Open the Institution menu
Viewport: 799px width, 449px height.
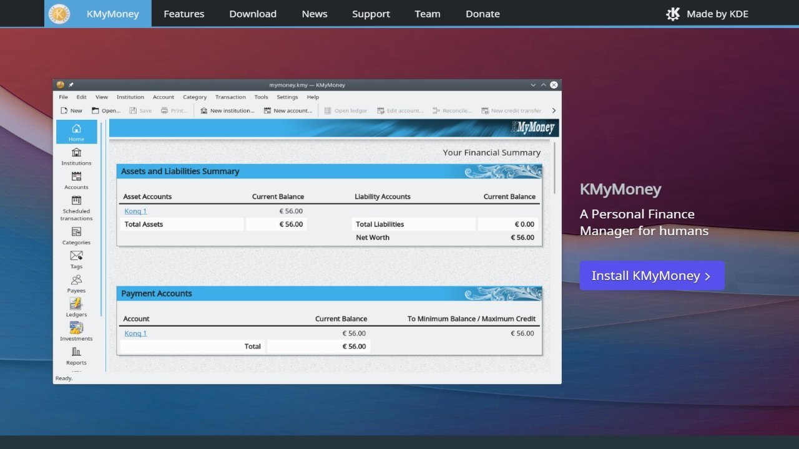(130, 97)
